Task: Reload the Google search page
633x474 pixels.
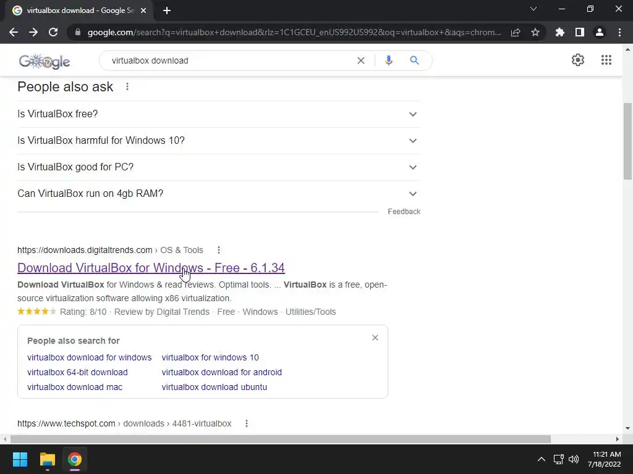Action: 53,32
